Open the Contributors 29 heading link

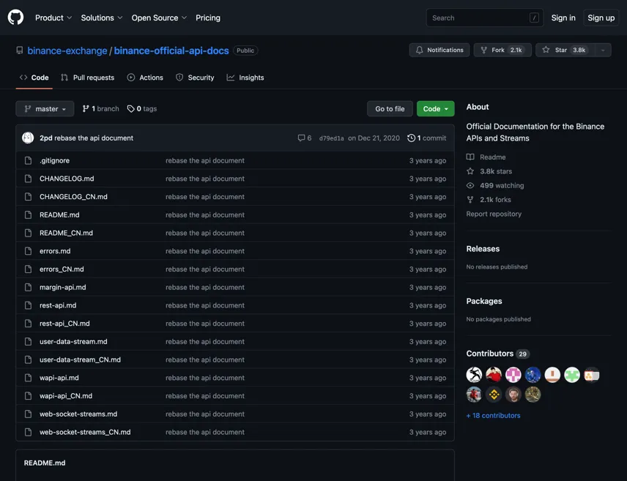(498, 354)
